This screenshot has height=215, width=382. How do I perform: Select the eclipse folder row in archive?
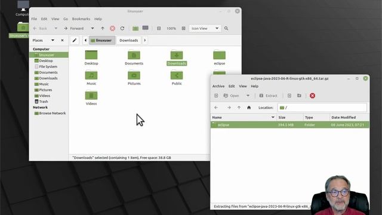point(289,125)
